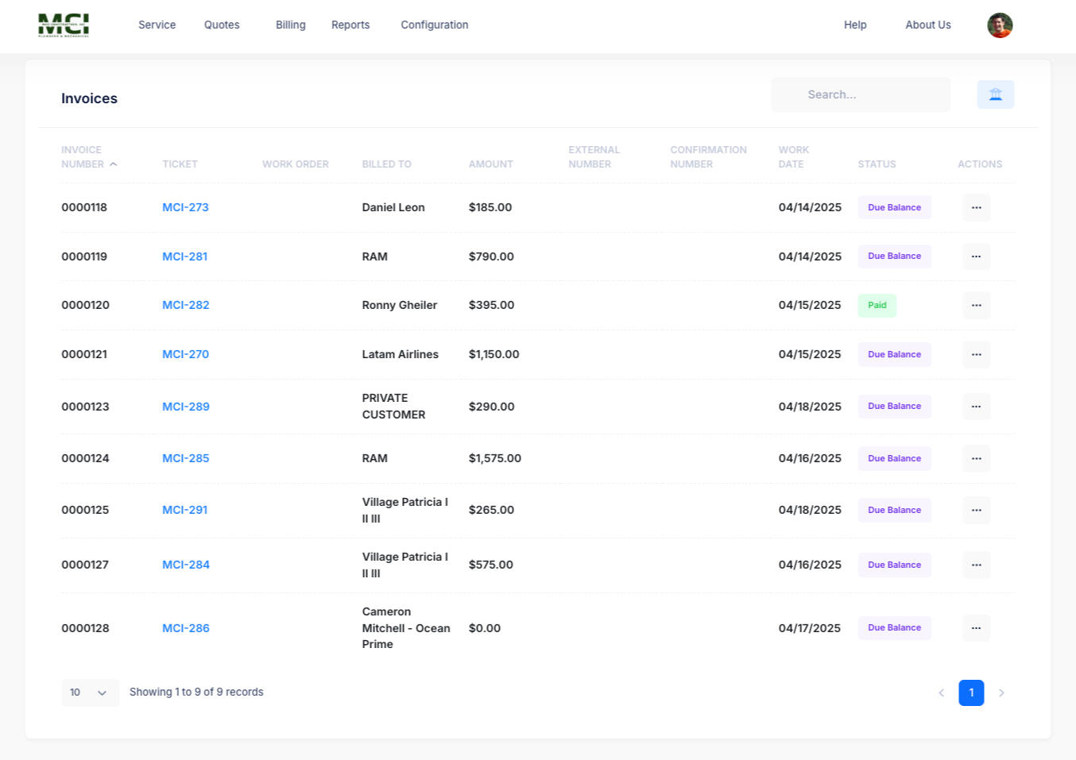1076x760 pixels.
Task: Click the bank icon button beside search
Action: [x=995, y=95]
